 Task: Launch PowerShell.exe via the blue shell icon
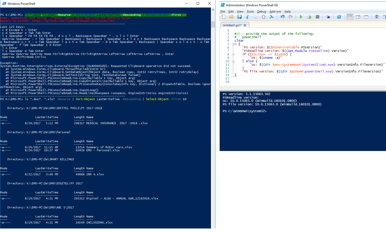pyautogui.click(x=339, y=17)
